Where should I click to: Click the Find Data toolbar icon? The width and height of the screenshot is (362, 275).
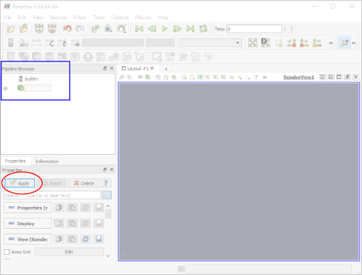point(108,29)
